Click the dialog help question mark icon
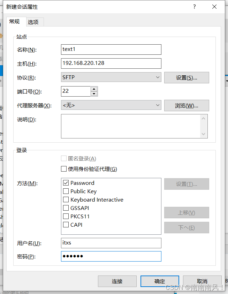 [x=194, y=6]
